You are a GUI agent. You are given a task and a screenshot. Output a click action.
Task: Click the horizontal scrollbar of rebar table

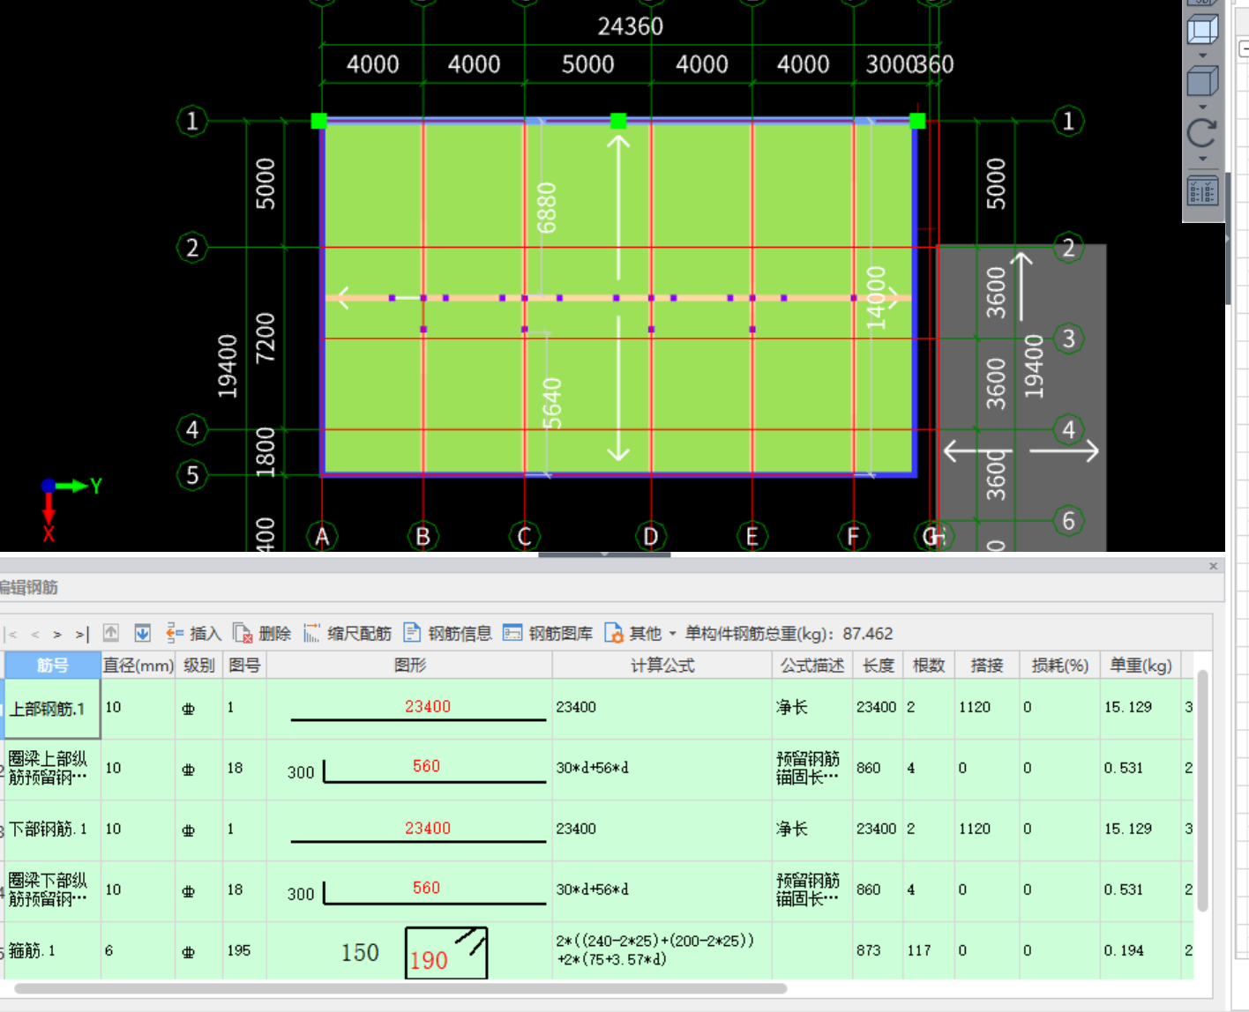(400, 988)
